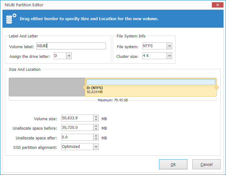Click the new volume disk icon in banner
226x175 pixels.
11,19
